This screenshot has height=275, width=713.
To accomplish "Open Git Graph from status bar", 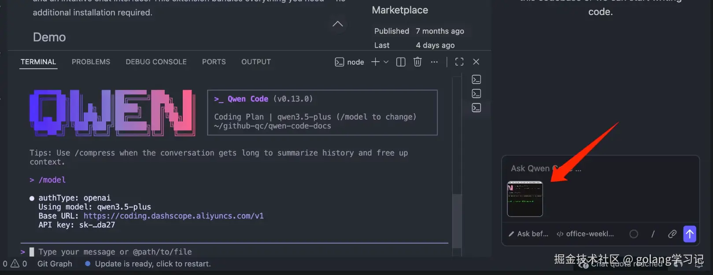I will (x=55, y=264).
